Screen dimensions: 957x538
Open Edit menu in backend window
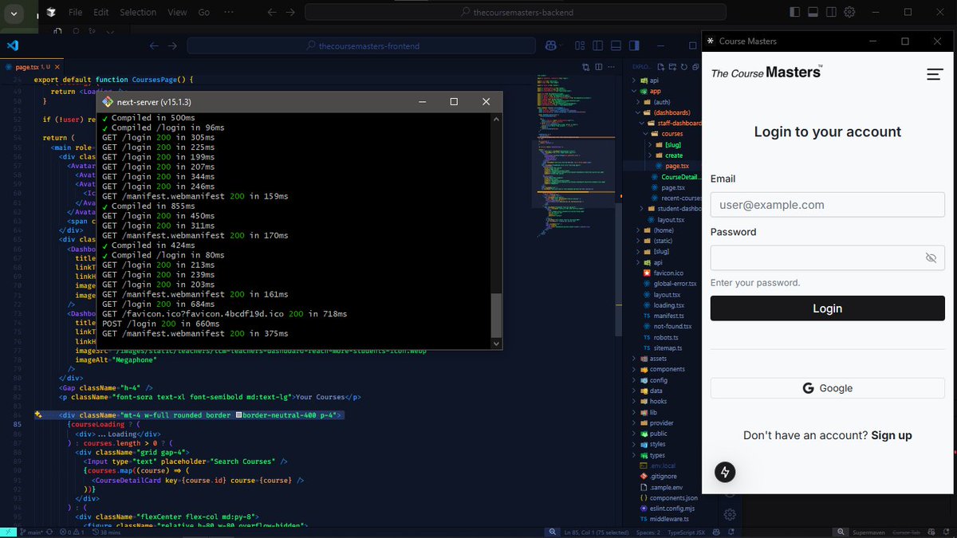coord(100,12)
